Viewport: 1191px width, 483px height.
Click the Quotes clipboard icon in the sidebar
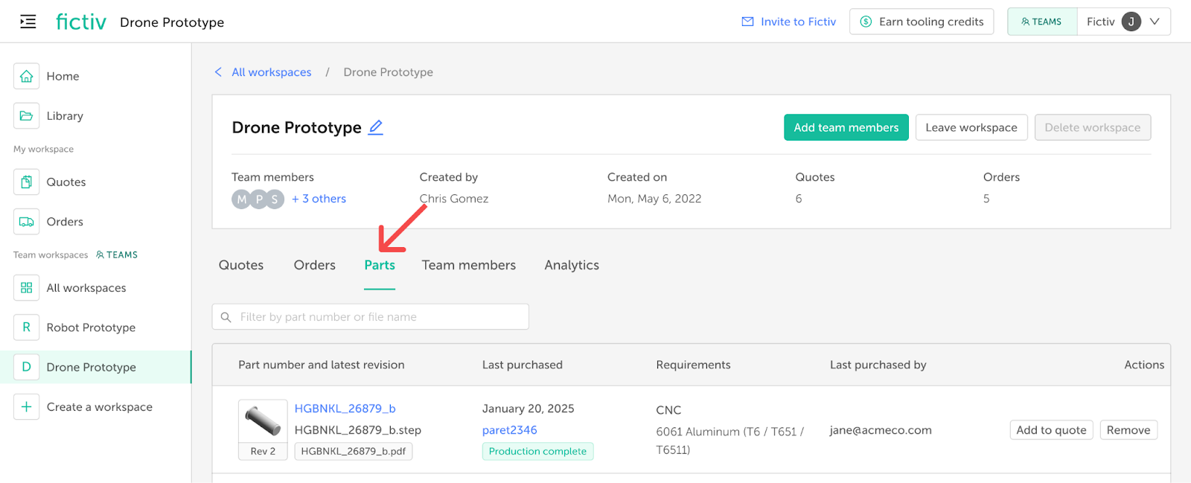[x=26, y=182]
